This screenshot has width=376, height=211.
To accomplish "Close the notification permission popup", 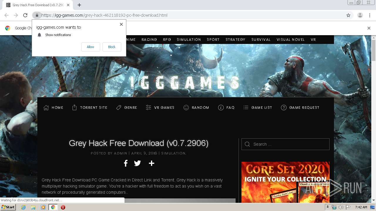I will (121, 24).
